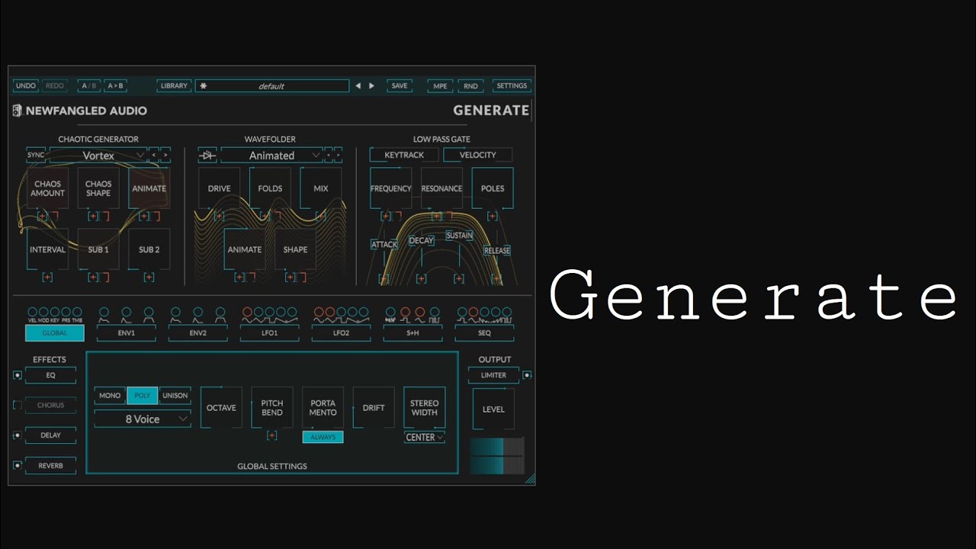Go to previous preset with left arrow beside default
976x549 pixels.
[x=358, y=86]
